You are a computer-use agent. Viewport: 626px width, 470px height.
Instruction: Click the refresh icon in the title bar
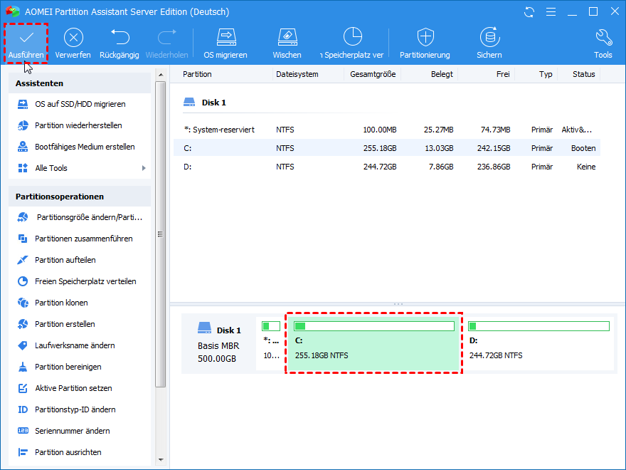coord(529,11)
